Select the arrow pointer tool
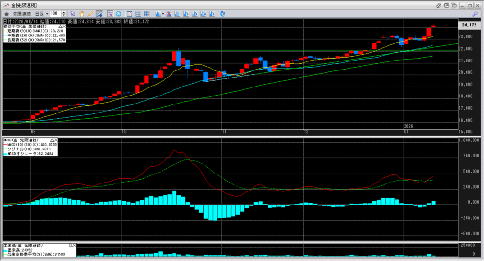Viewport: 484px width, 261px height. coord(73,13)
